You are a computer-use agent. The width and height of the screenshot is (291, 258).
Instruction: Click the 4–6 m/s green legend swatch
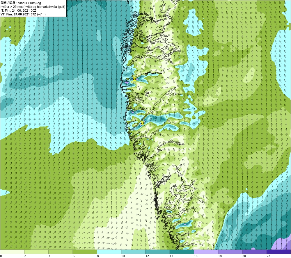click(x=61, y=252)
